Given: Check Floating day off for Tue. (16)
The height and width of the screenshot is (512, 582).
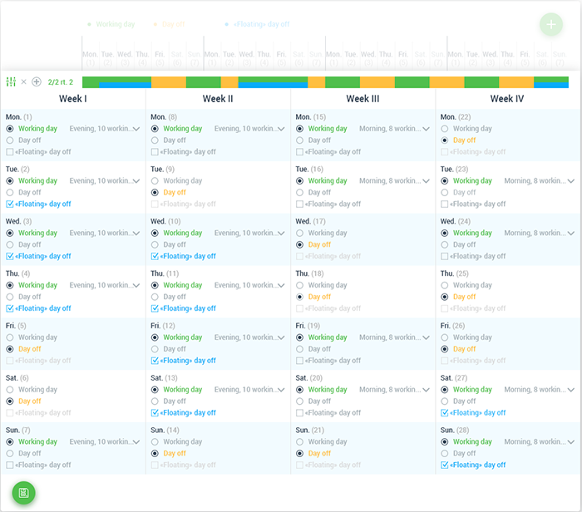Looking at the screenshot, I should (299, 204).
